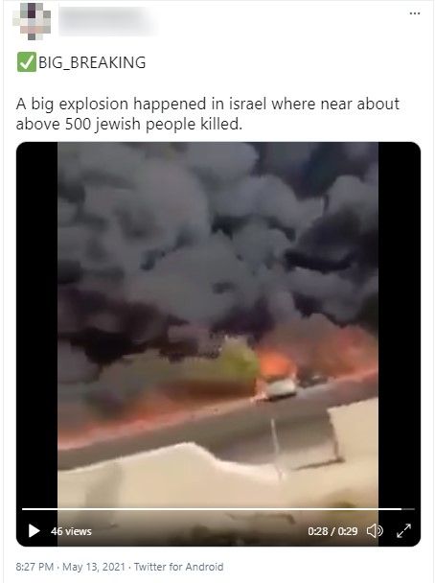Viewport: 435px width, 583px height.
Task: Expand the video to fullscreen
Action: coord(403,530)
